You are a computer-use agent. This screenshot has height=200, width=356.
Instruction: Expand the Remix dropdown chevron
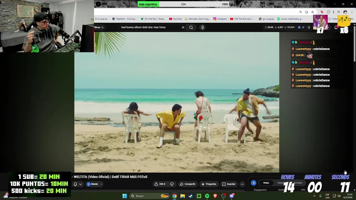pos(101,184)
